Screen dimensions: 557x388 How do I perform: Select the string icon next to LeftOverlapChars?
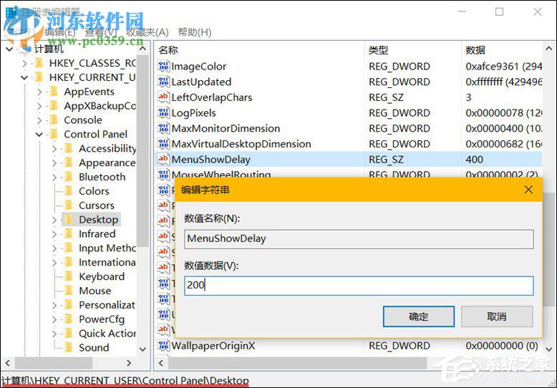[163, 97]
